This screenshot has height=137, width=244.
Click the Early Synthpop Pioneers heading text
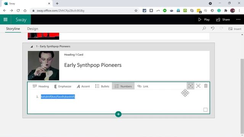pyautogui.click(x=93, y=65)
